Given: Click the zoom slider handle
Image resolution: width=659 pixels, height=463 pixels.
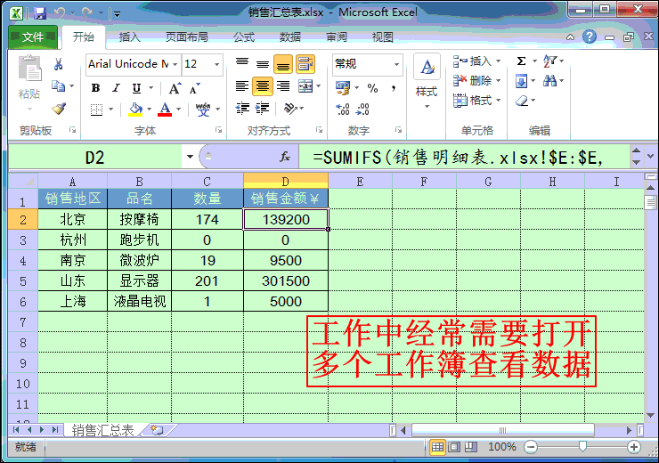Looking at the screenshot, I should click(x=582, y=446).
